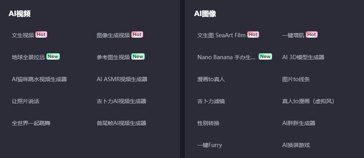364x158 pixels.
Task: Open AI ASMR视频生成器
Action: pos(122,79)
